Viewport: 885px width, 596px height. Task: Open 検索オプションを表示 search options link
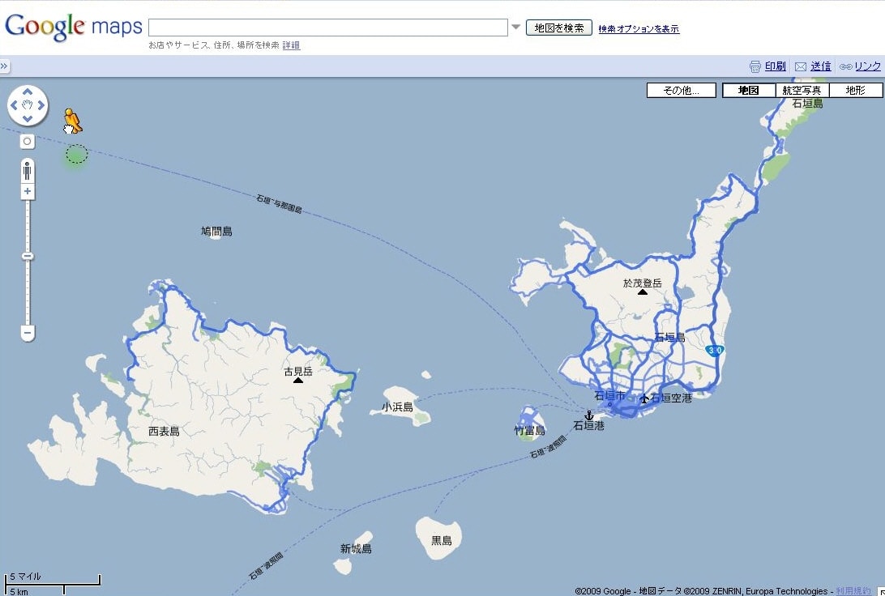(639, 29)
